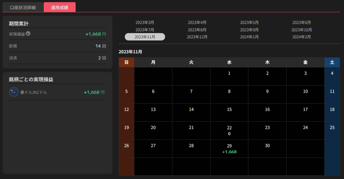
Task: Select month 2023年9月
Action: (249, 30)
